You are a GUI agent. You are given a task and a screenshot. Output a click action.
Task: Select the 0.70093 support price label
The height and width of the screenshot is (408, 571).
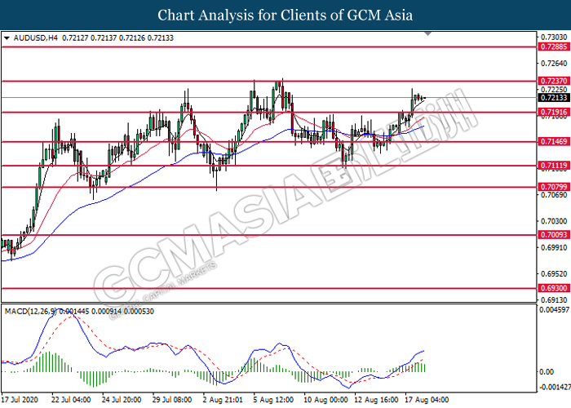[x=554, y=235]
